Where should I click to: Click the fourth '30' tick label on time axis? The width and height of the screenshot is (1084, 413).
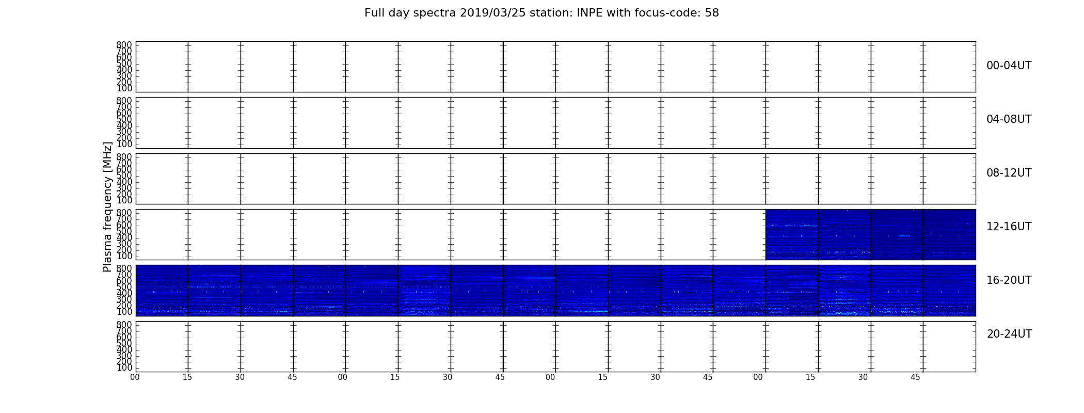pyautogui.click(x=863, y=377)
